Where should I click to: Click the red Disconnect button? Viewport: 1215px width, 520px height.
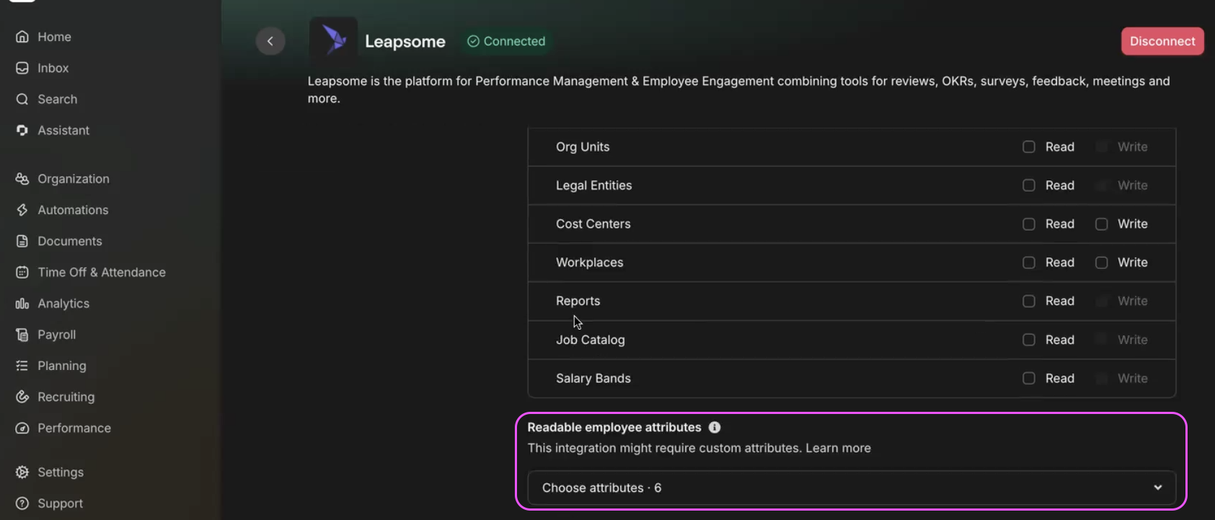point(1162,41)
